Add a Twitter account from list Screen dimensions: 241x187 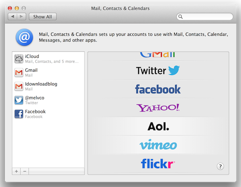click(158, 71)
